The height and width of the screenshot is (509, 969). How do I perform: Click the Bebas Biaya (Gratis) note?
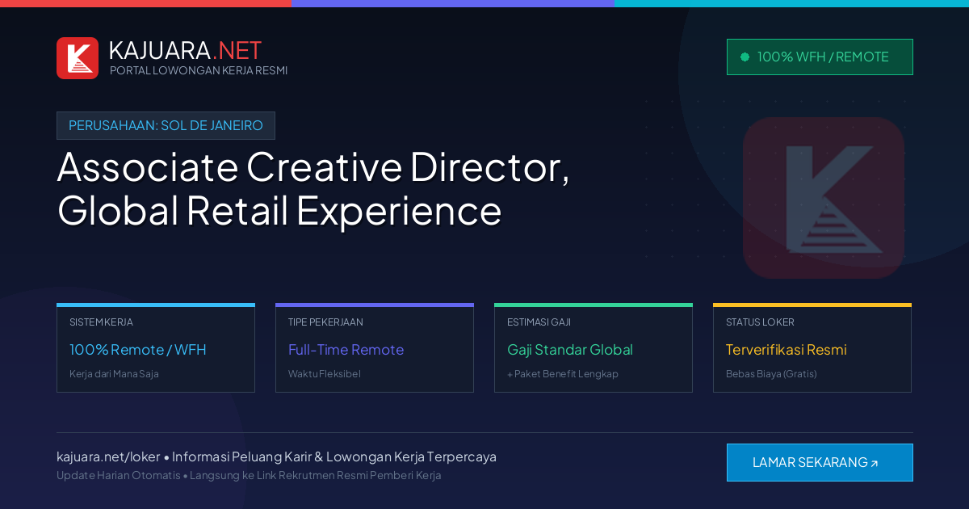pyautogui.click(x=771, y=374)
